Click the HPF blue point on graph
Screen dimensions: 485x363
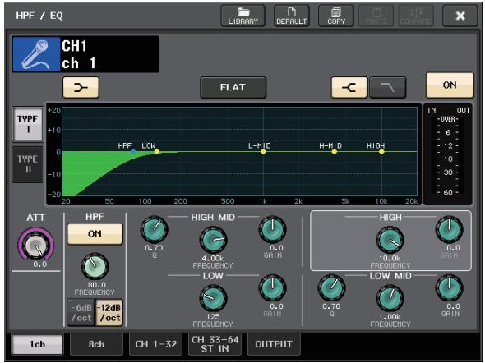tap(133, 152)
